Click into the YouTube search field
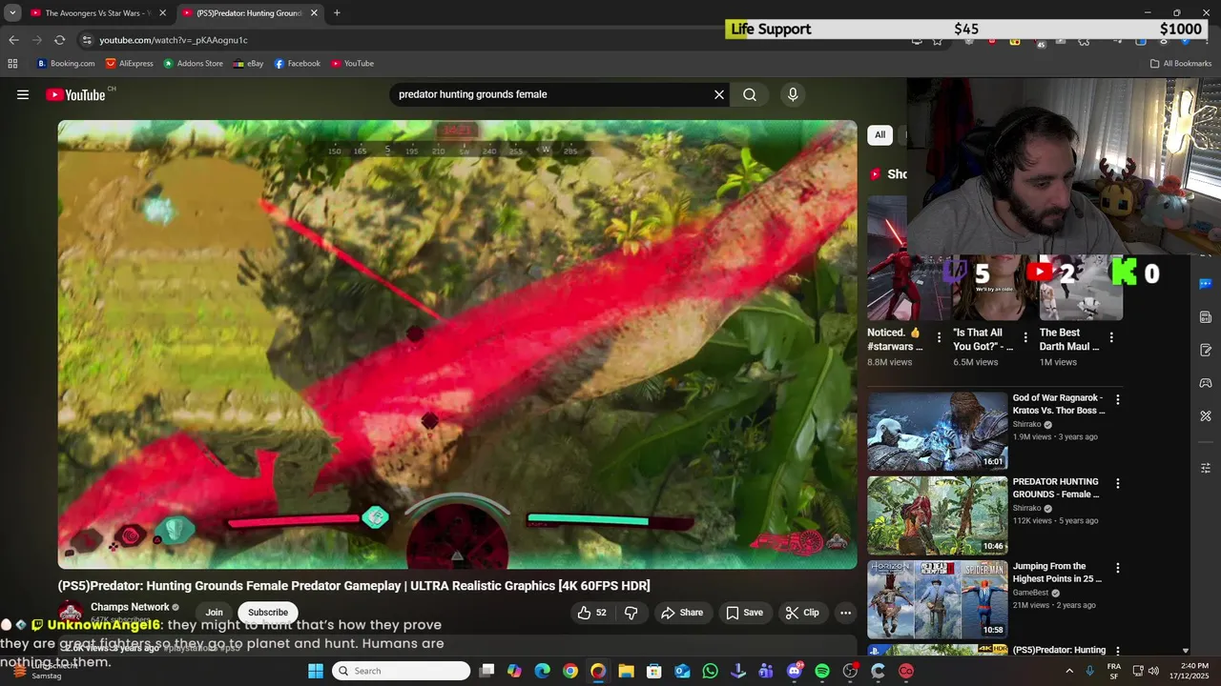 [551, 94]
